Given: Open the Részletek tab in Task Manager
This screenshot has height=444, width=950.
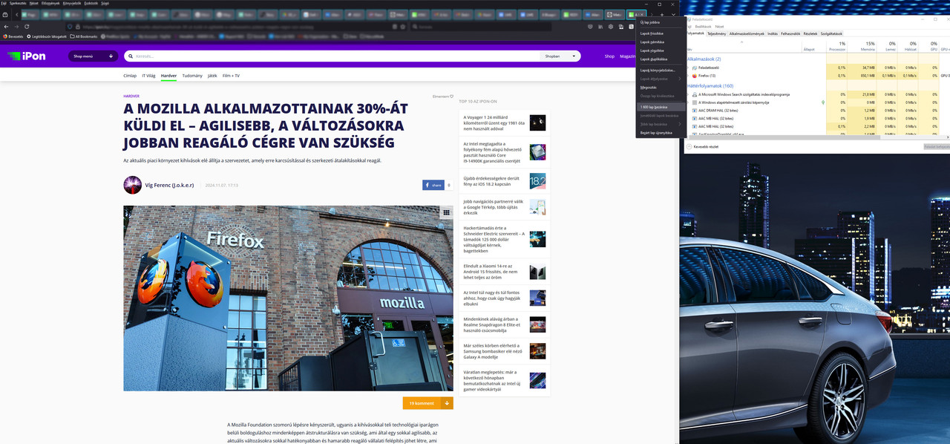Looking at the screenshot, I should (x=810, y=33).
